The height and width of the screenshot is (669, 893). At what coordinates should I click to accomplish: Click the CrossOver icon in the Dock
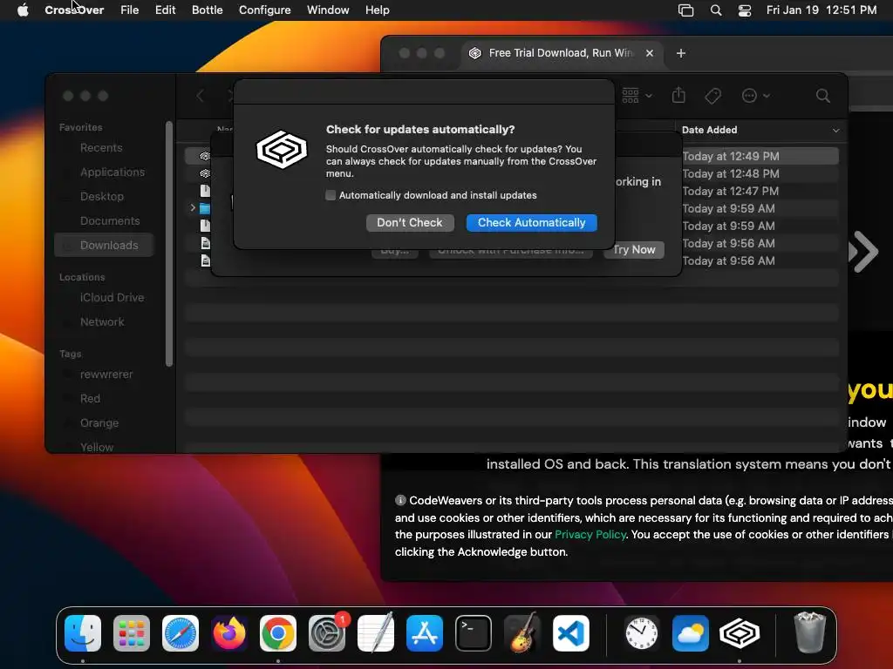pyautogui.click(x=740, y=633)
